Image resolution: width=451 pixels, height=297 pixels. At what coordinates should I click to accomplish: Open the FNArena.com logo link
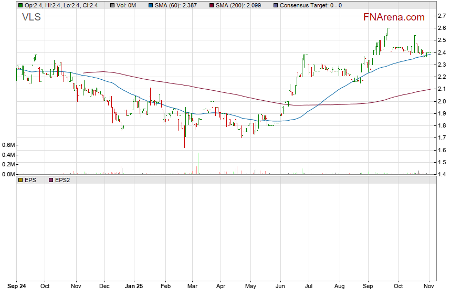(394, 17)
